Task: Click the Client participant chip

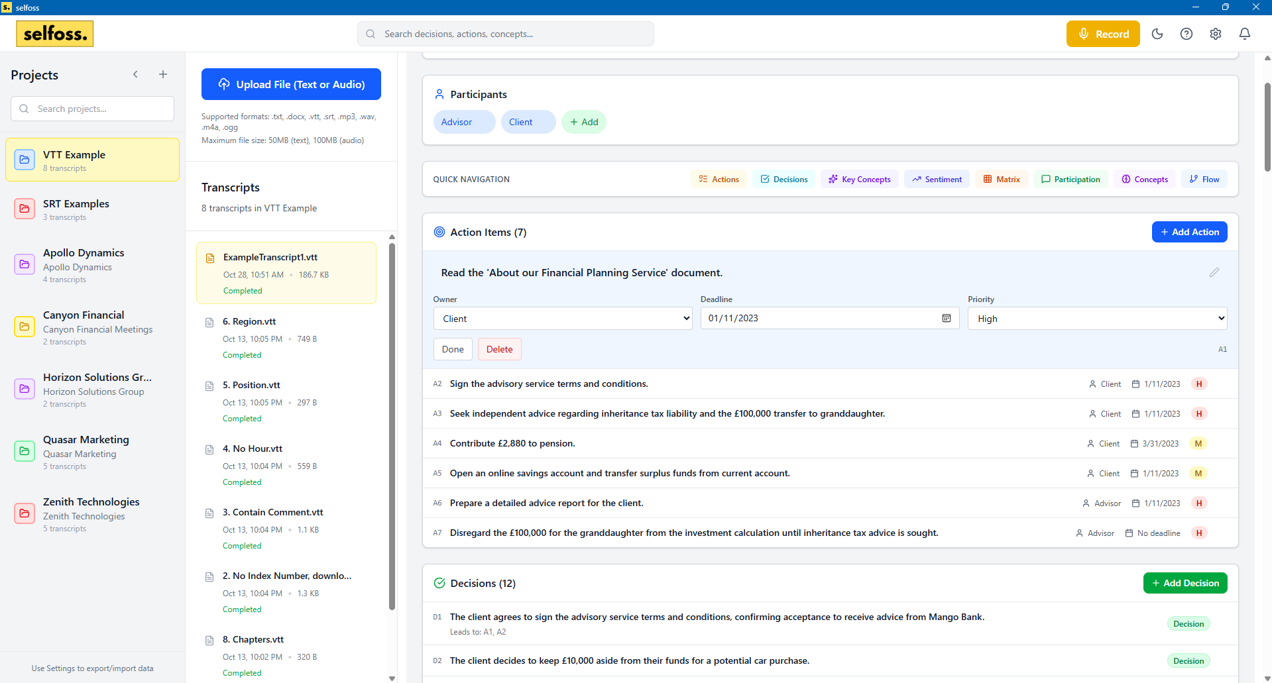Action: [528, 122]
